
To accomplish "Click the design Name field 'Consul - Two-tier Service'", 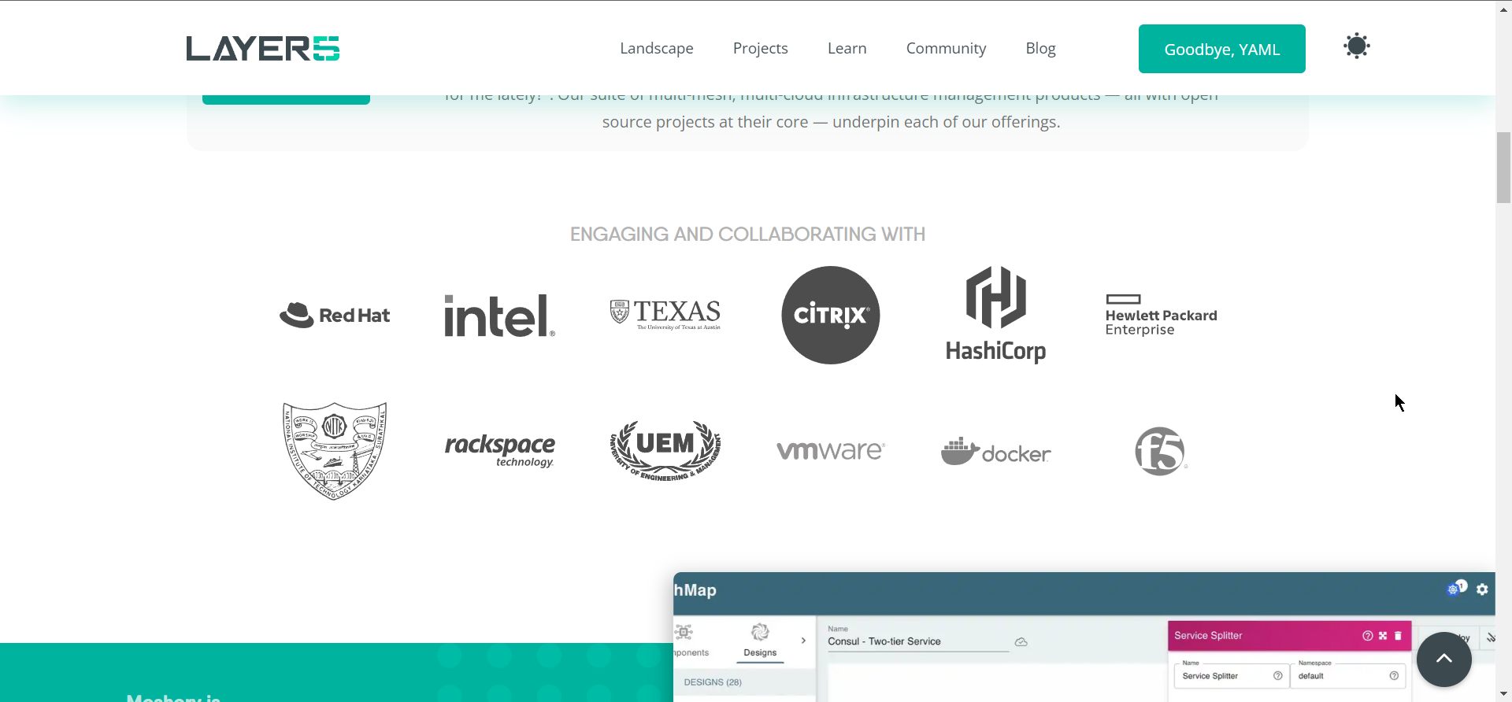I will pos(917,641).
